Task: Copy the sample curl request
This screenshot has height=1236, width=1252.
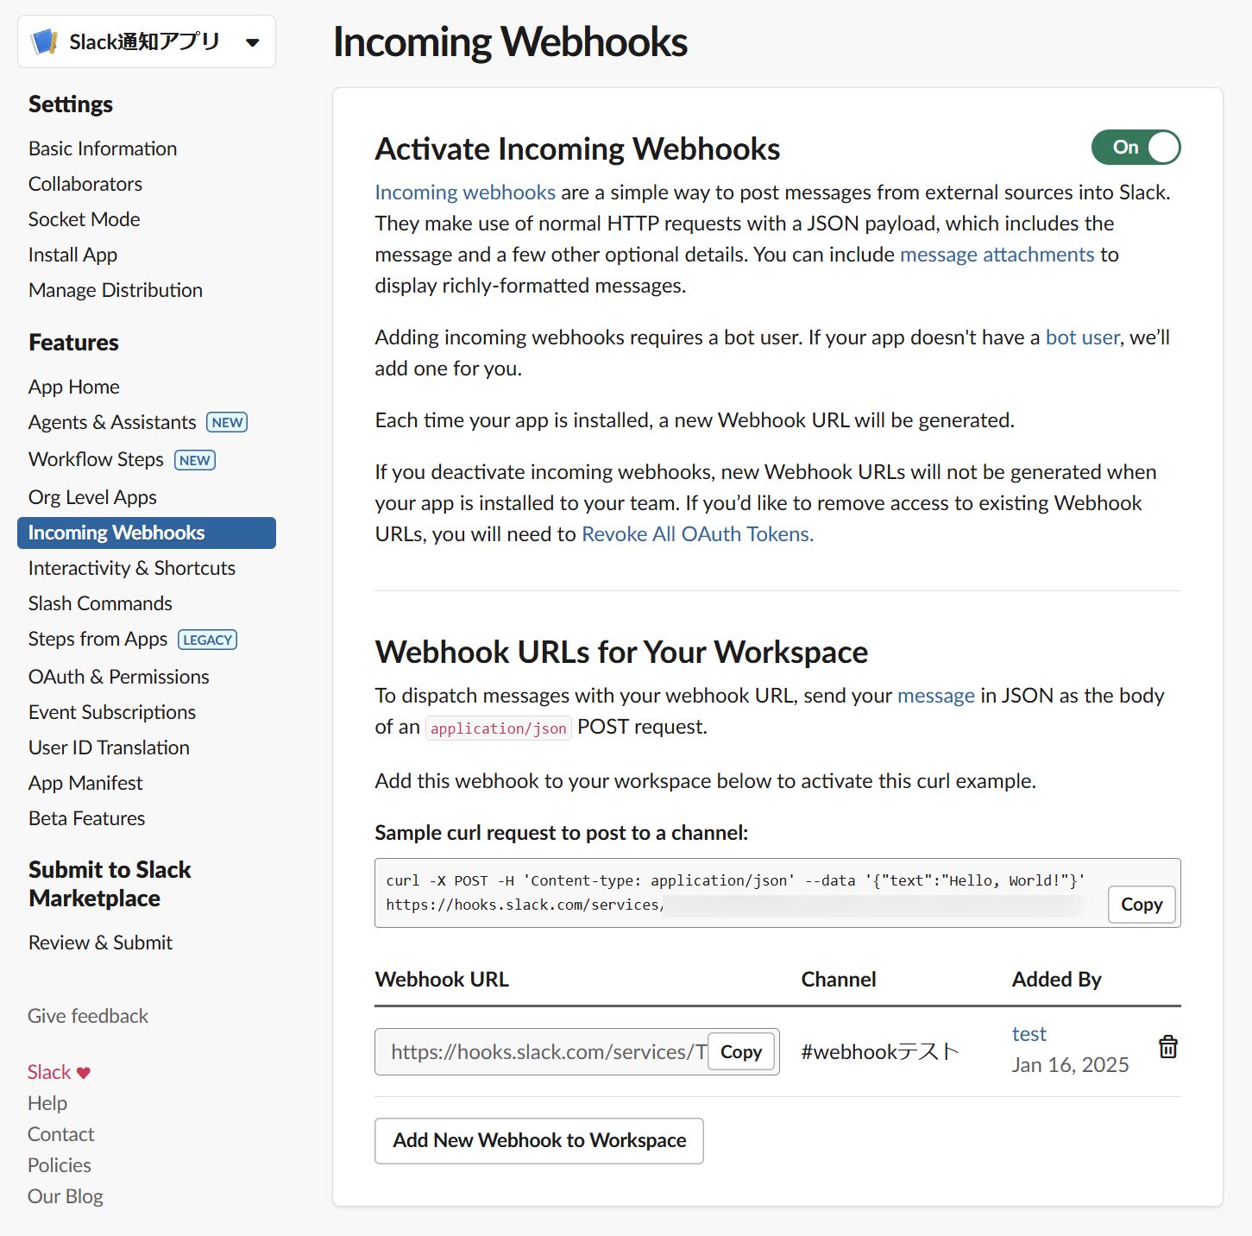Action: point(1142,904)
